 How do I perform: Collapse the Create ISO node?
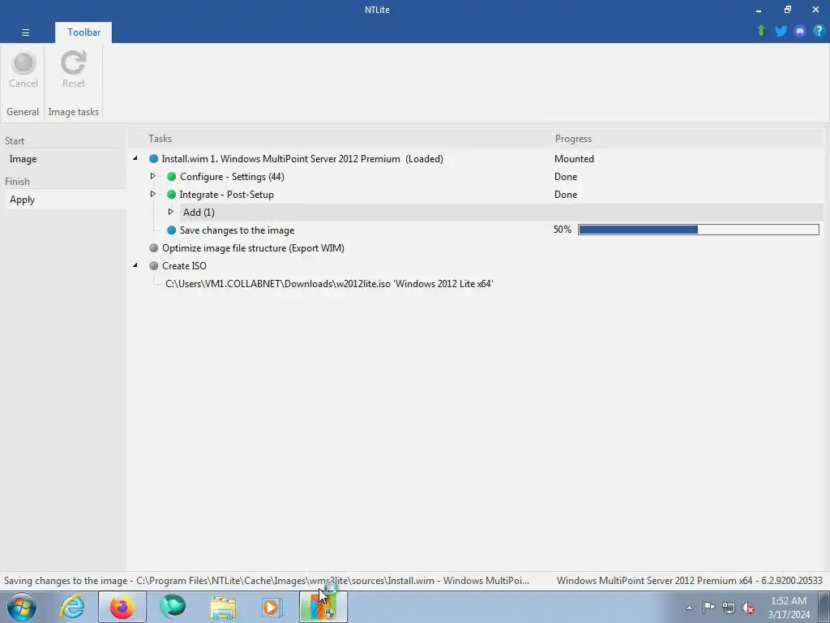[135, 265]
